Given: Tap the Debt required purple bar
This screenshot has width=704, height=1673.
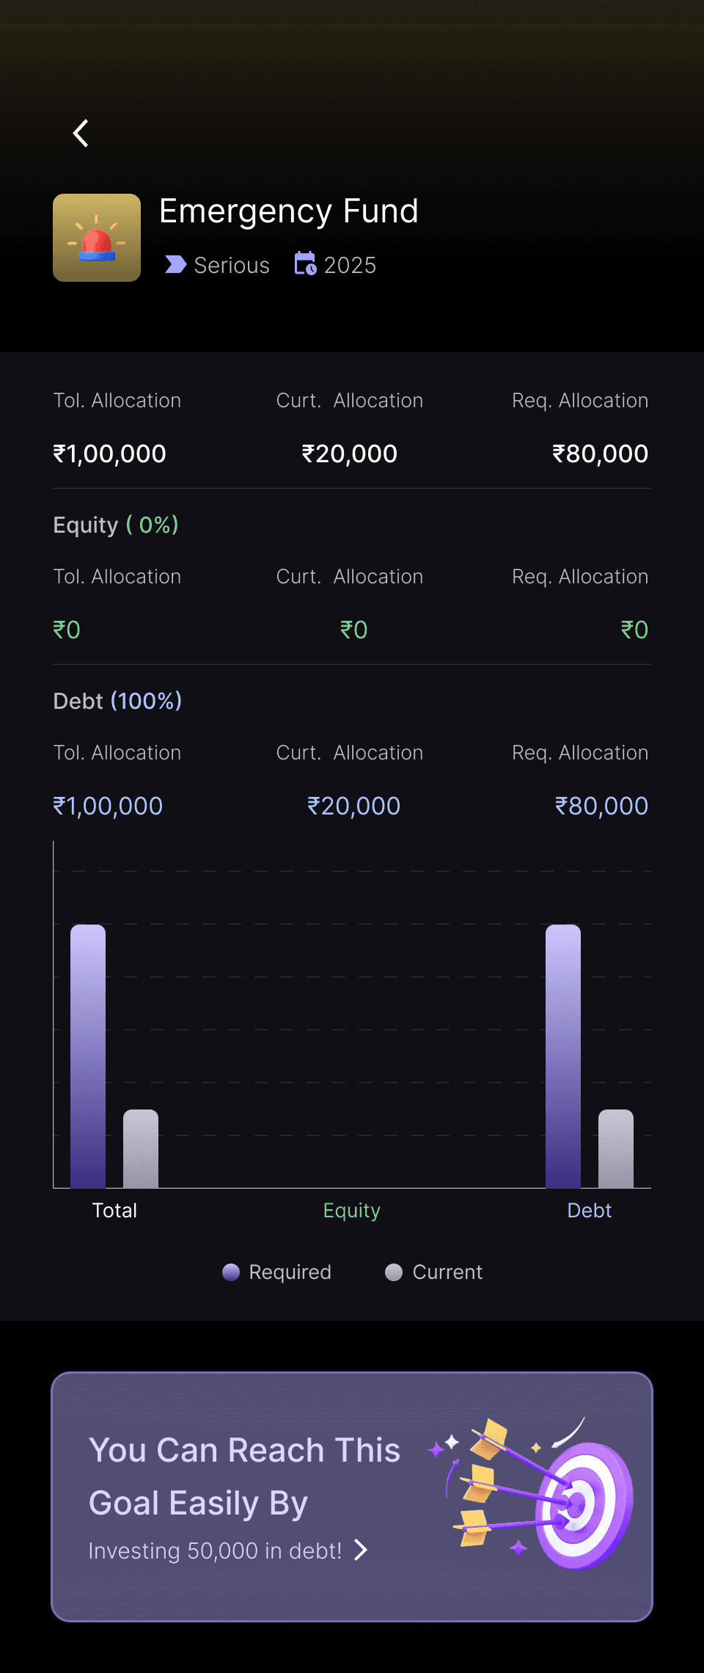Looking at the screenshot, I should click(563, 1056).
